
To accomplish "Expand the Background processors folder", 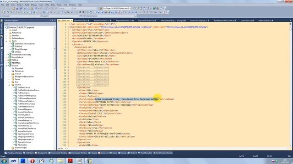I will pyautogui.click(x=9, y=77).
